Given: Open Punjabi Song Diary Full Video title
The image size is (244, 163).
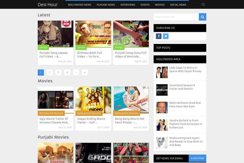Looking at the screenshot, I should coord(131,55).
